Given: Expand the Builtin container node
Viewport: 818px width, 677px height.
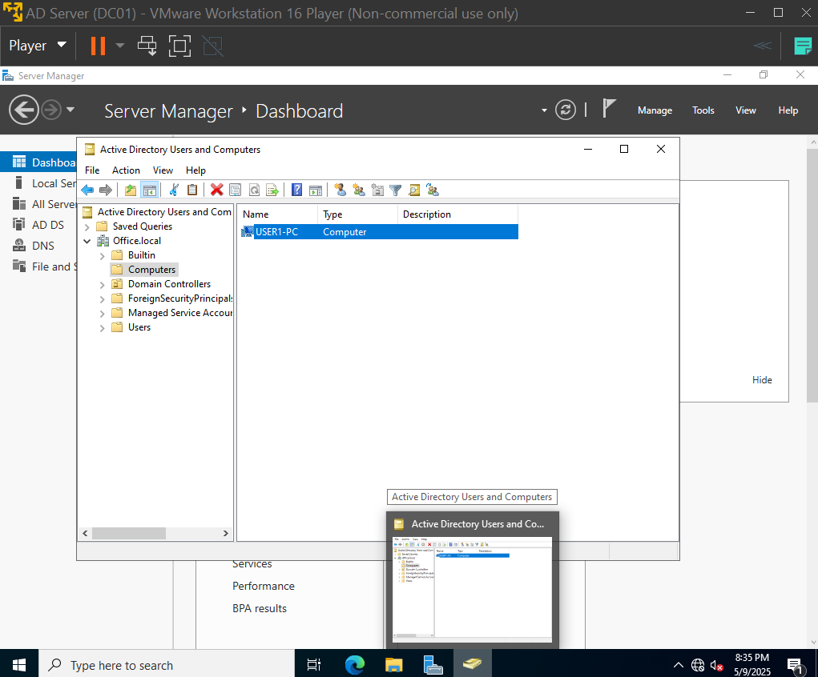Looking at the screenshot, I should (103, 256).
